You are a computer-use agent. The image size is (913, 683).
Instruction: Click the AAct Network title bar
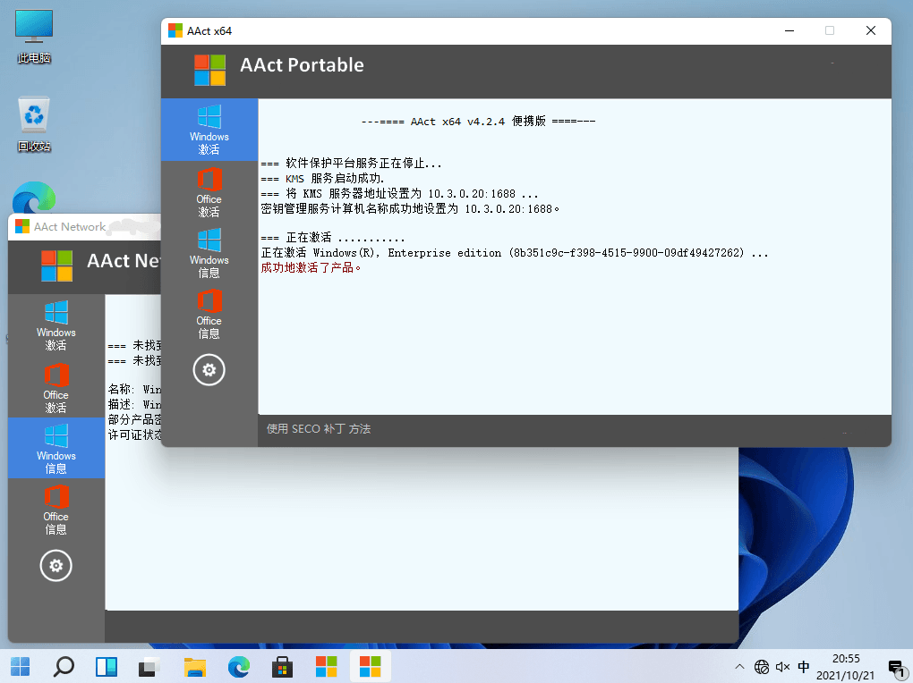pyautogui.click(x=84, y=227)
